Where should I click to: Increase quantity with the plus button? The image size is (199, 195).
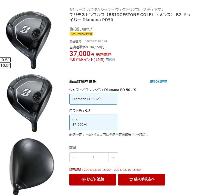pos(113,157)
